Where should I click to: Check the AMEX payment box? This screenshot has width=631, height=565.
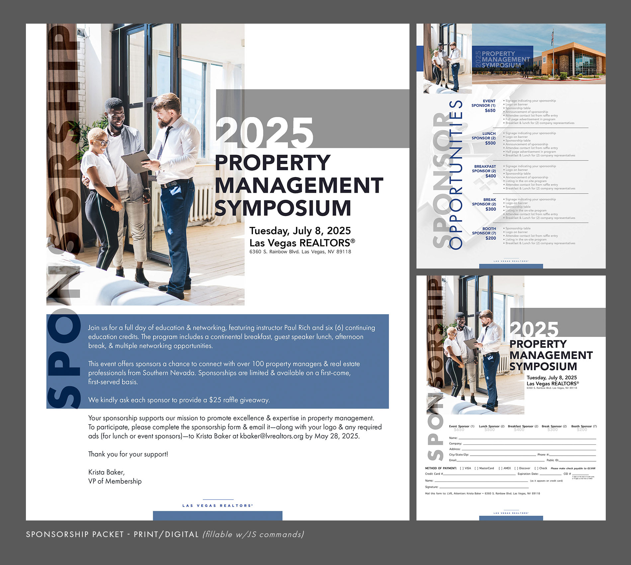click(x=500, y=468)
